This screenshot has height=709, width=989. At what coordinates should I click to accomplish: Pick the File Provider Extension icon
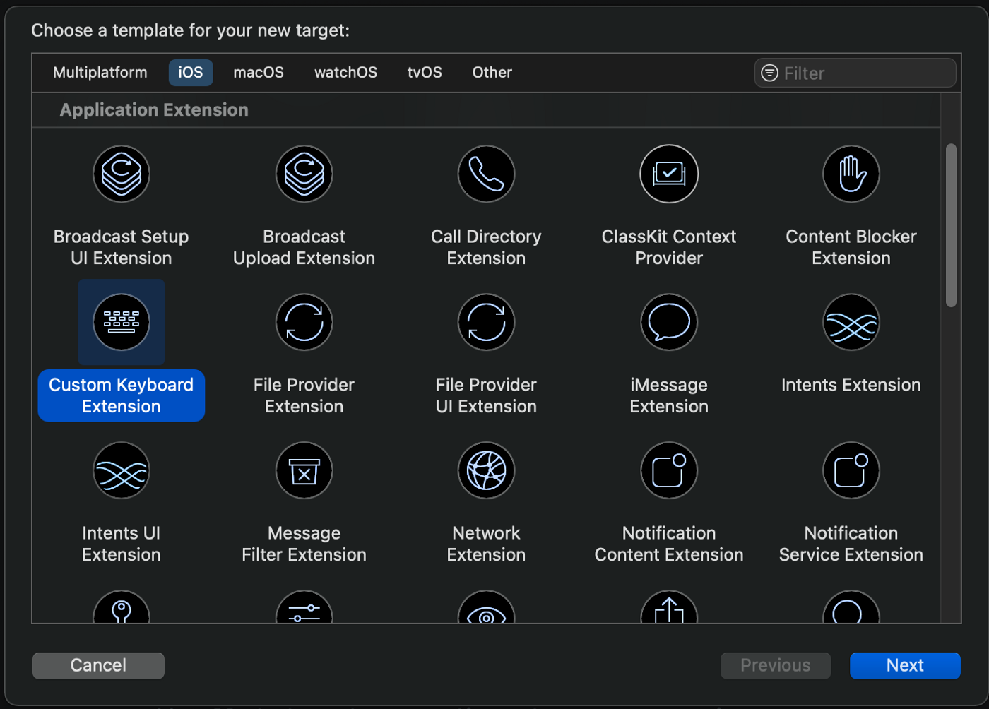304,322
